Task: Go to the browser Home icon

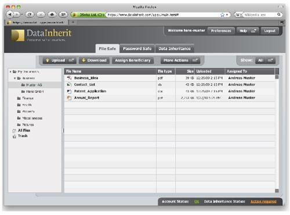Action: click(x=52, y=15)
